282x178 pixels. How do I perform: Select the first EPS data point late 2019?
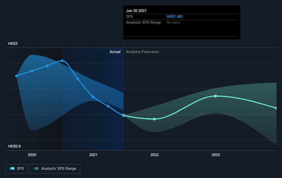(x=16, y=76)
